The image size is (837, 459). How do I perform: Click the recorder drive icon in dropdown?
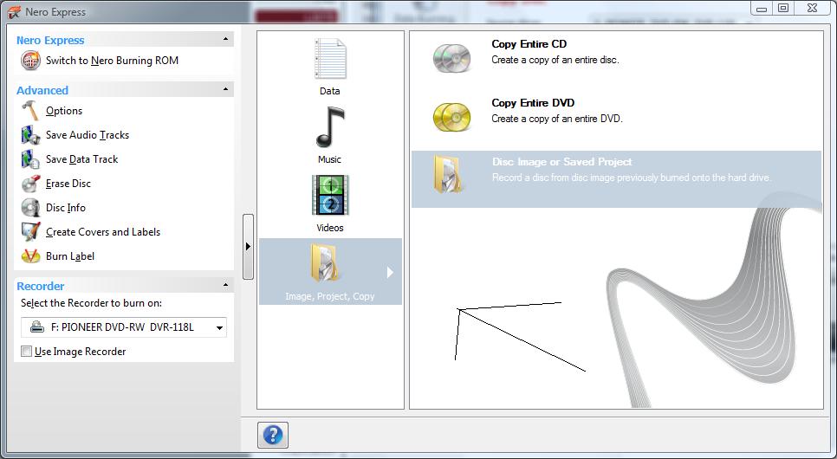click(37, 327)
